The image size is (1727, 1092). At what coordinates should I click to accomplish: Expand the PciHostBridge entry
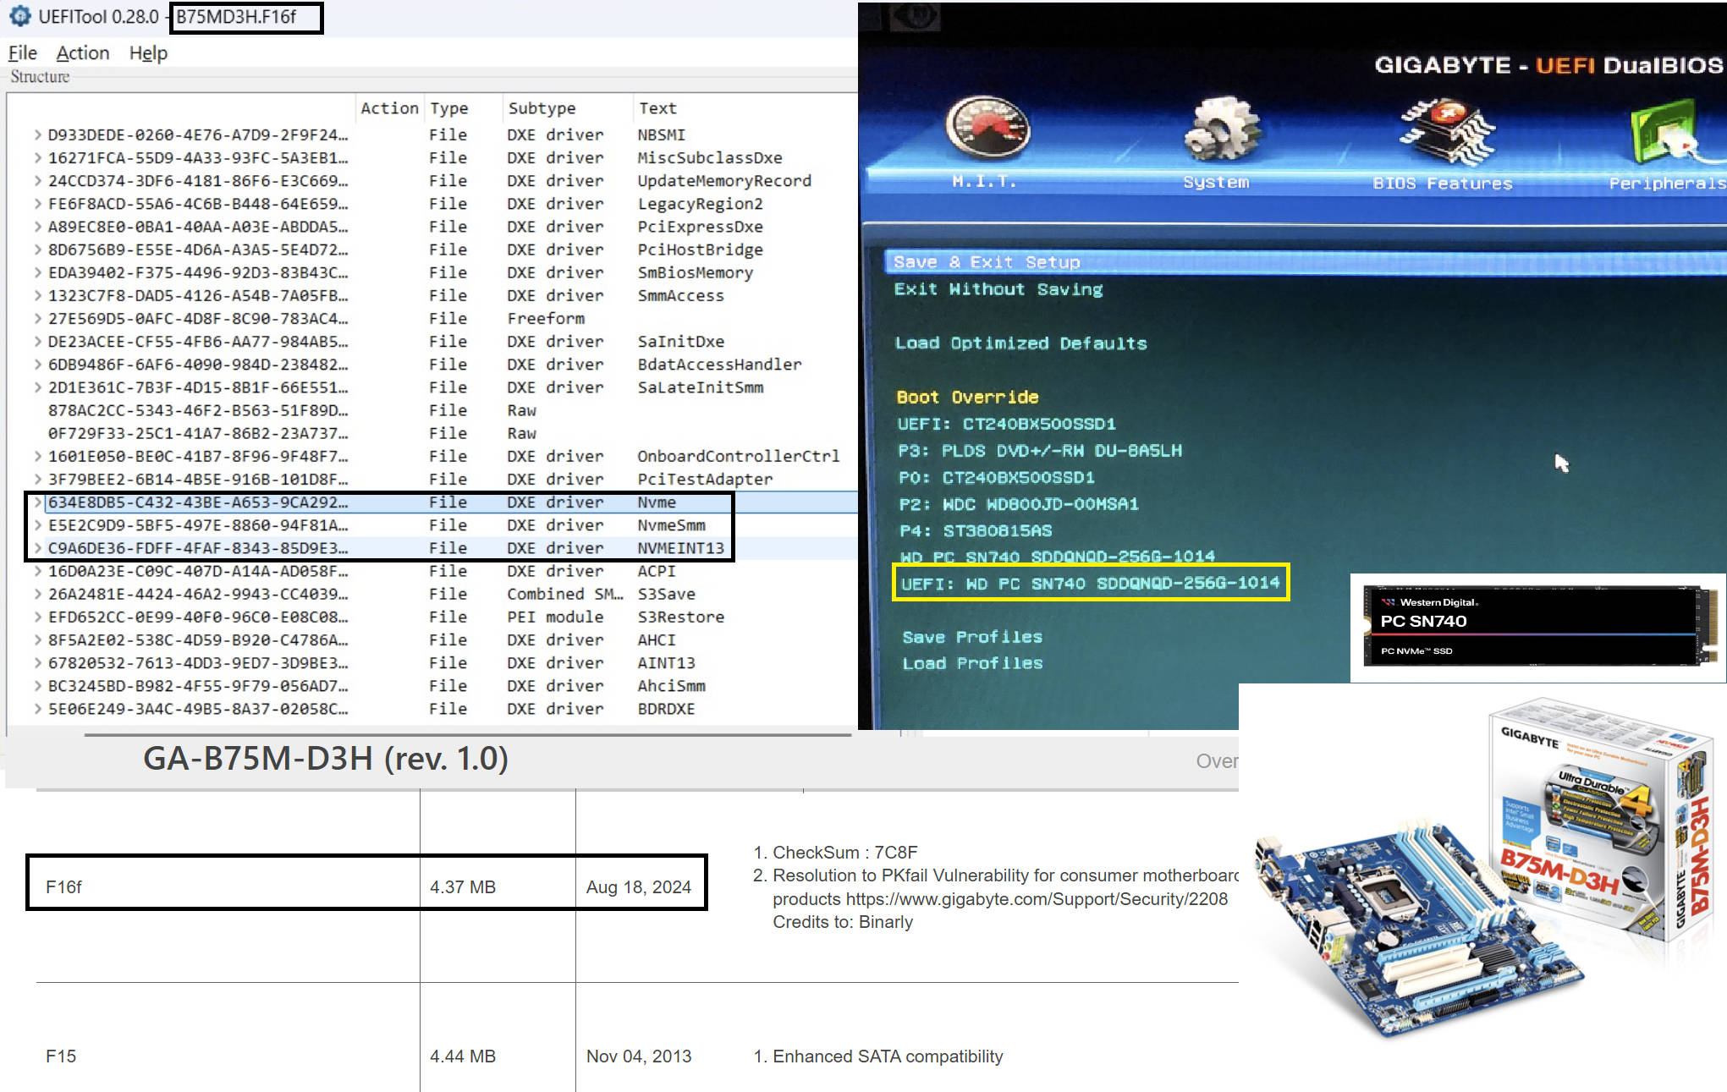(x=37, y=250)
